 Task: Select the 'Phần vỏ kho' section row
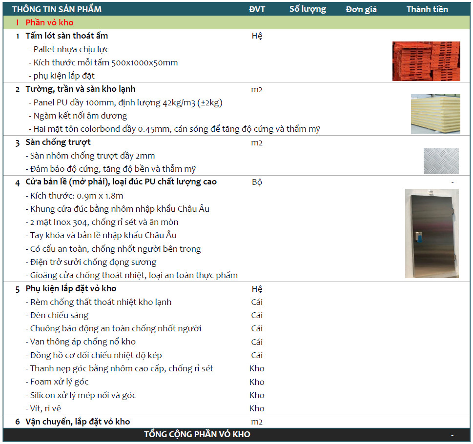[x=50, y=22]
